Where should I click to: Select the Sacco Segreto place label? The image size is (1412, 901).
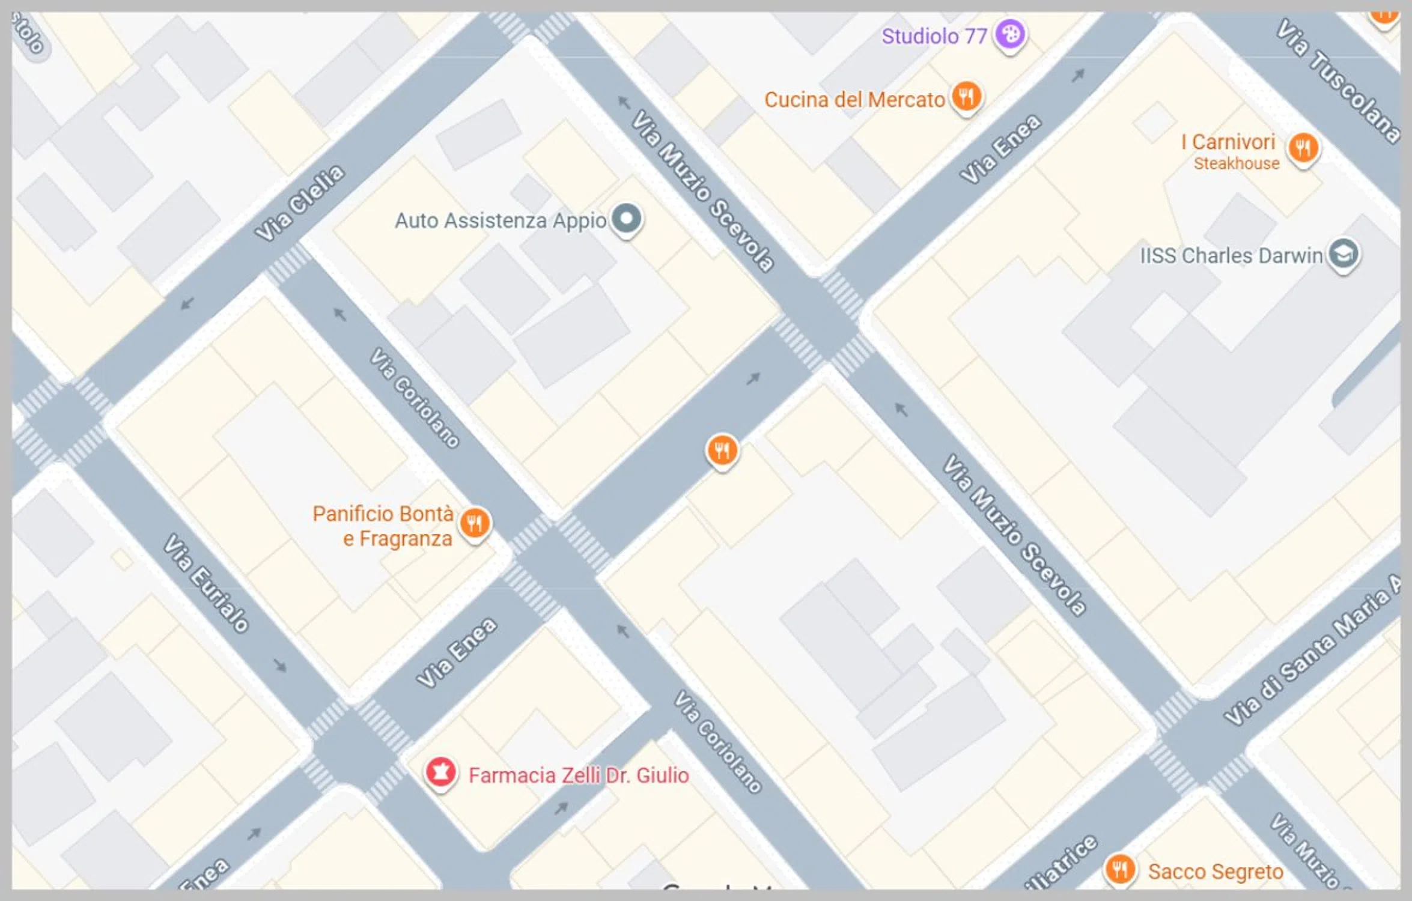click(x=1216, y=872)
